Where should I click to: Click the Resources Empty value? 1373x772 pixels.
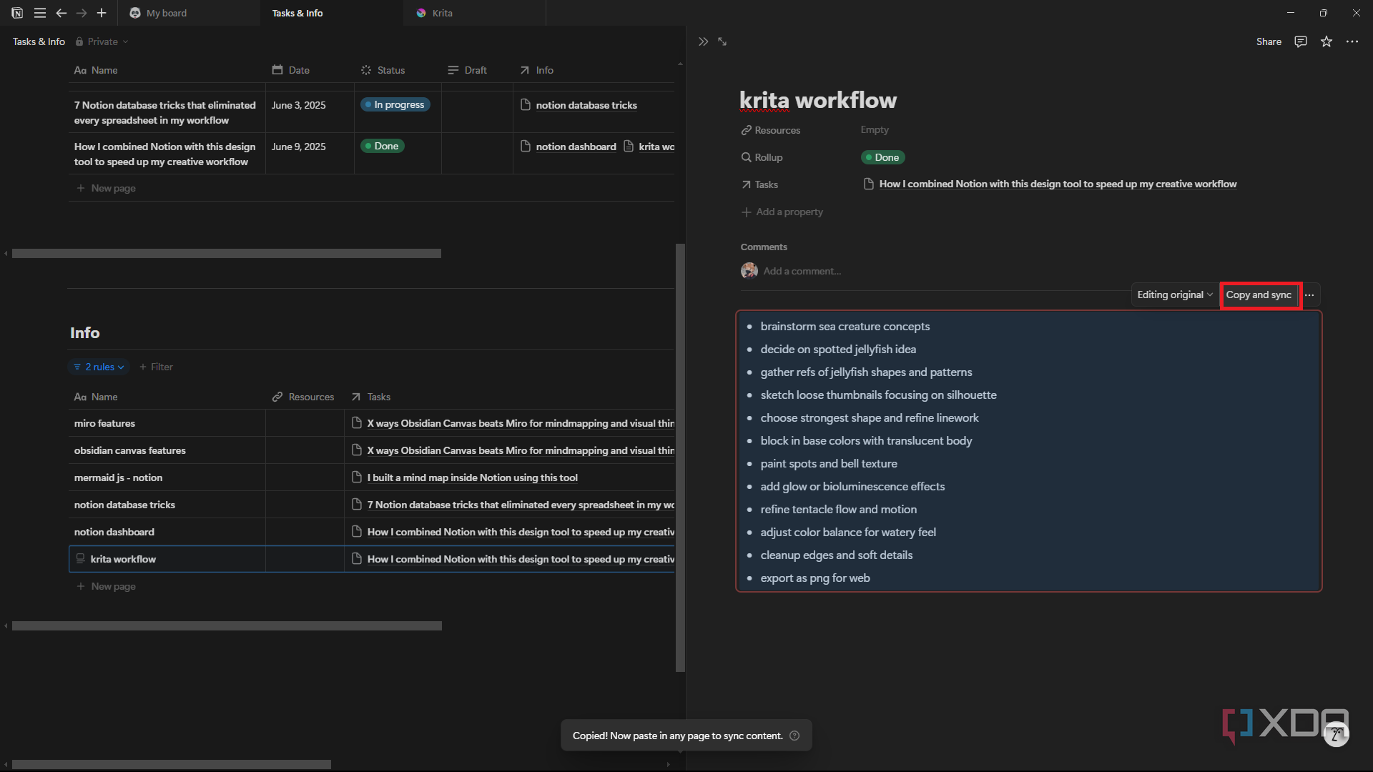coord(875,129)
